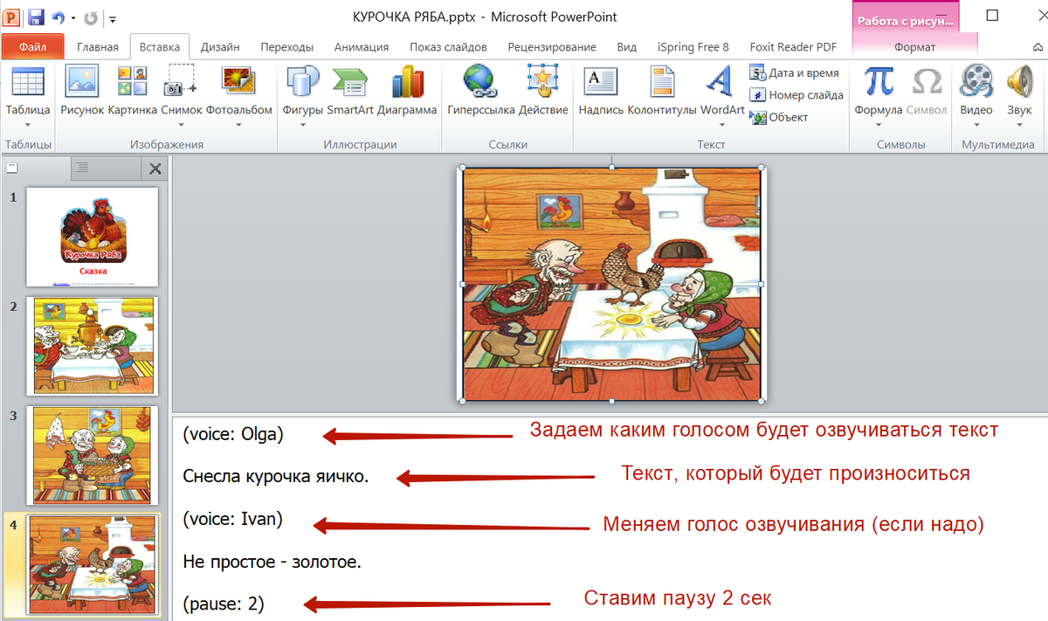This screenshot has height=621, width=1048.
Task: Switch to the Главная ribbon tab
Action: click(98, 47)
